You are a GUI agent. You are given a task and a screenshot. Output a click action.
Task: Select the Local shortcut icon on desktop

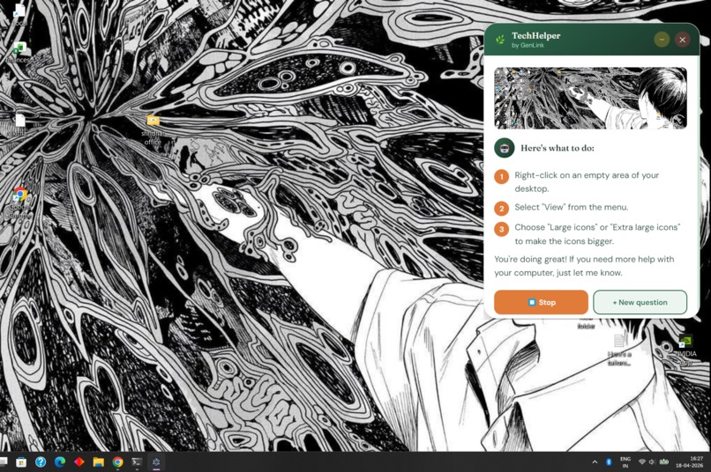tap(19, 14)
